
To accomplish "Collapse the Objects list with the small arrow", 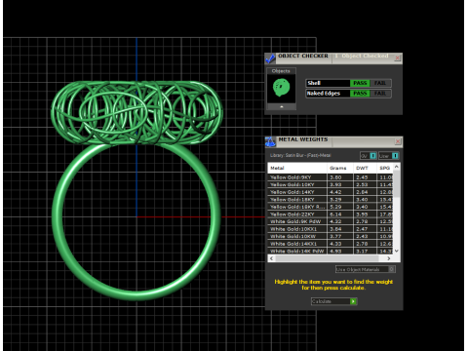I will point(282,106).
